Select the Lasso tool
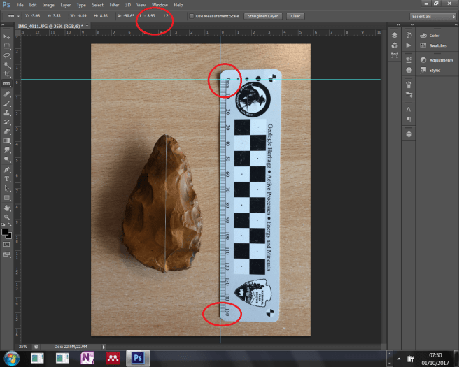Image resolution: width=459 pixels, height=367 pixels. coord(7,54)
